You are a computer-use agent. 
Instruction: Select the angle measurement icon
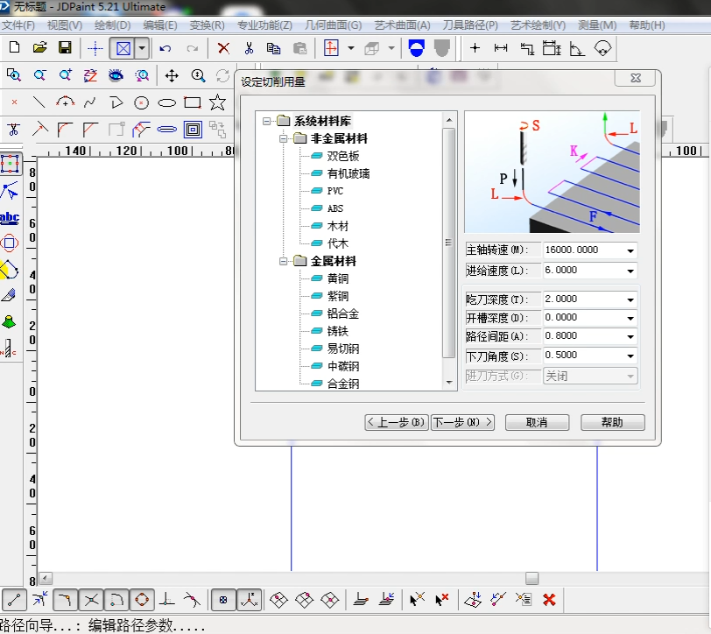(577, 48)
